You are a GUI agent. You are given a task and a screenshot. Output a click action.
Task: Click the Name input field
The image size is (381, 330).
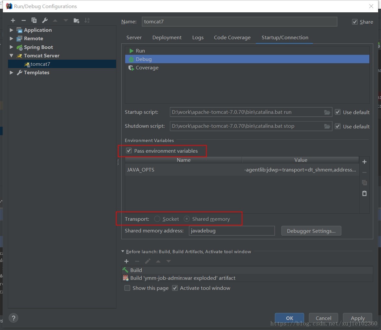[x=239, y=22]
